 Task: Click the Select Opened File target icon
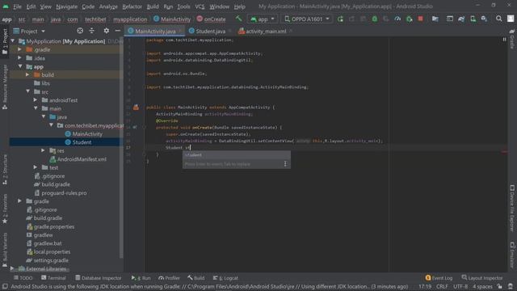coord(80,31)
